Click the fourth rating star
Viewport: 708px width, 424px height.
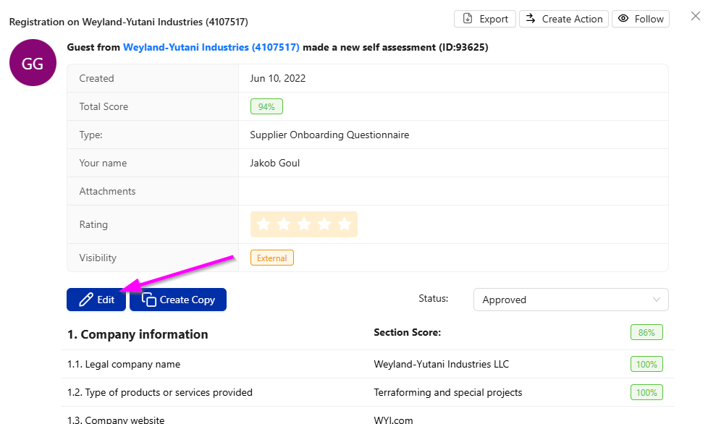tap(324, 224)
